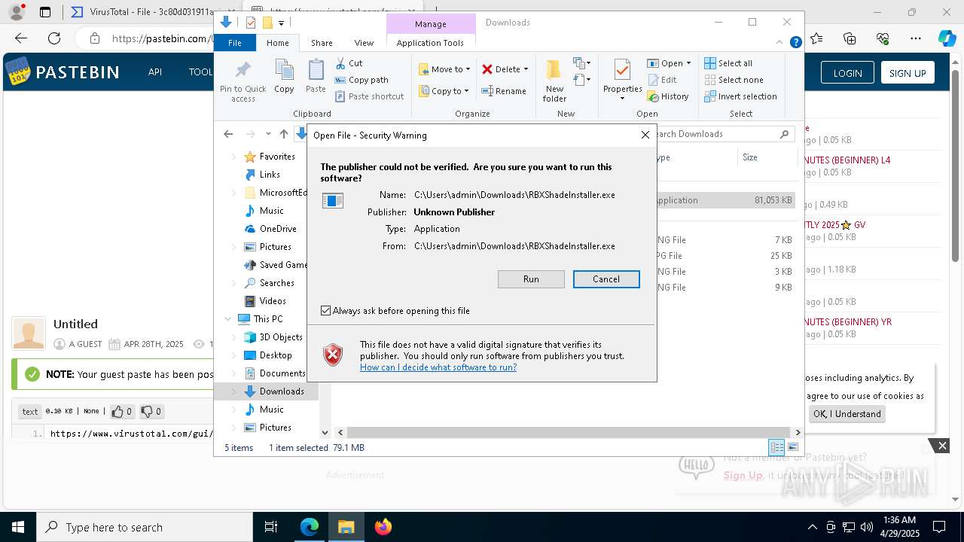Open the Application Tools tab
This screenshot has height=542, width=964.
tap(430, 43)
